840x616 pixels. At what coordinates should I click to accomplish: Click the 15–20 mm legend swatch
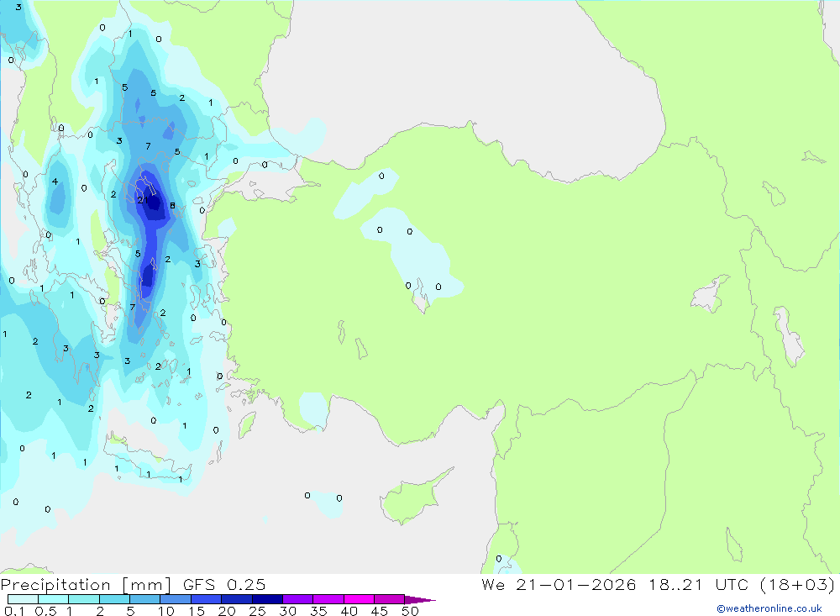coord(207,599)
